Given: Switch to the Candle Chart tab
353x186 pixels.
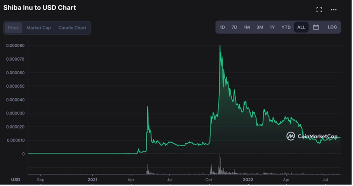Looking at the screenshot, I should tap(72, 28).
